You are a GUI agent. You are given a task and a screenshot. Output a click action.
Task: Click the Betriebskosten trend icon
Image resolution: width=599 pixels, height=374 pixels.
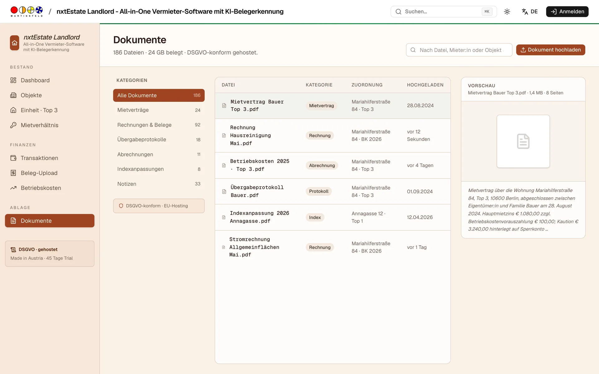click(x=13, y=188)
